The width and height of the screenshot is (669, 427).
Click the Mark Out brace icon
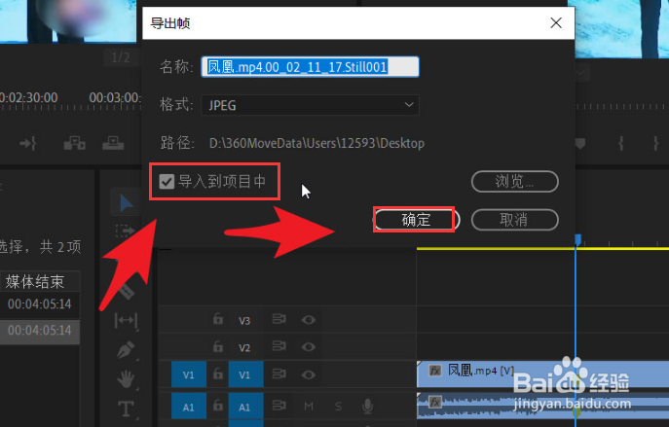(655, 143)
